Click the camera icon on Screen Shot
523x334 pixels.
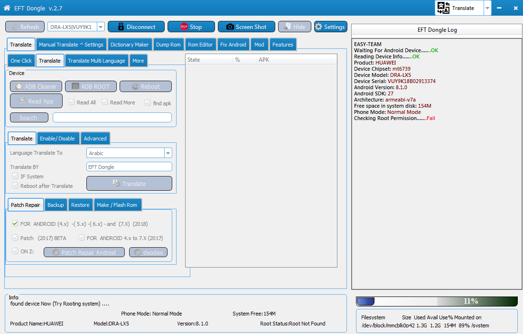coord(230,27)
